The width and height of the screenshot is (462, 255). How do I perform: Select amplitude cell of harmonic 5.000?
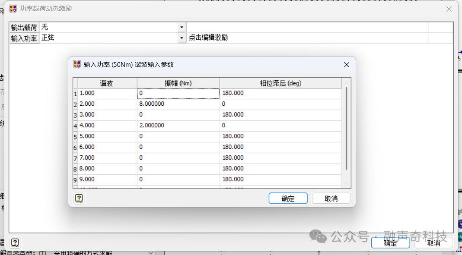point(178,136)
